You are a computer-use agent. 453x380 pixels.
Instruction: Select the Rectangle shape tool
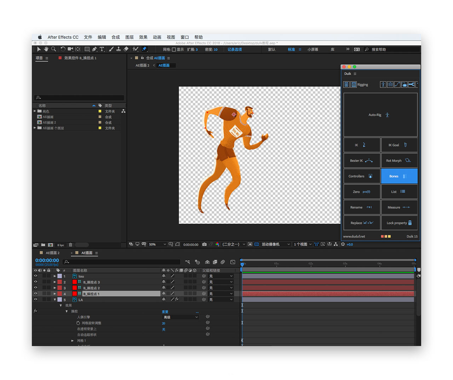point(87,49)
